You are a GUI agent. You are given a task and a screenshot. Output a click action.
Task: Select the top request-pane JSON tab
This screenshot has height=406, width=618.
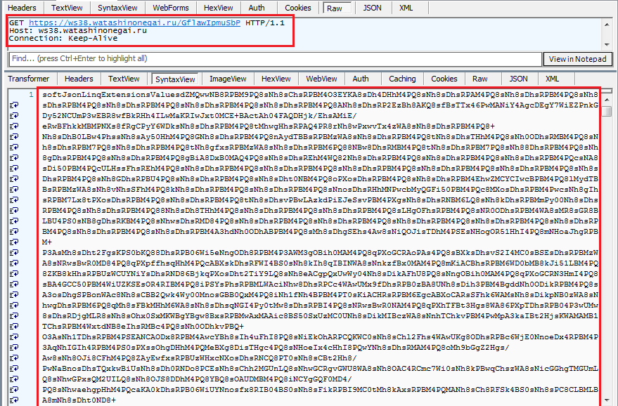[x=373, y=8]
